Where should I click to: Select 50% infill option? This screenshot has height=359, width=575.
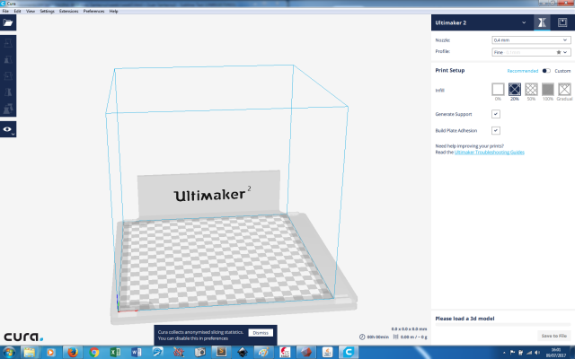pyautogui.click(x=531, y=89)
